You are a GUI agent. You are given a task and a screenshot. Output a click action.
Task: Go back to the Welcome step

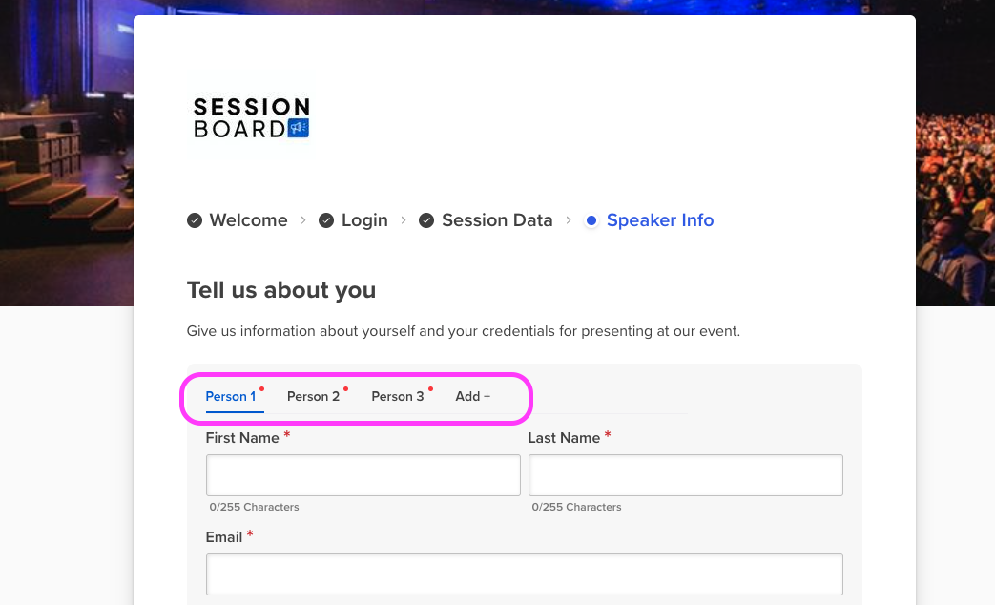pos(248,219)
